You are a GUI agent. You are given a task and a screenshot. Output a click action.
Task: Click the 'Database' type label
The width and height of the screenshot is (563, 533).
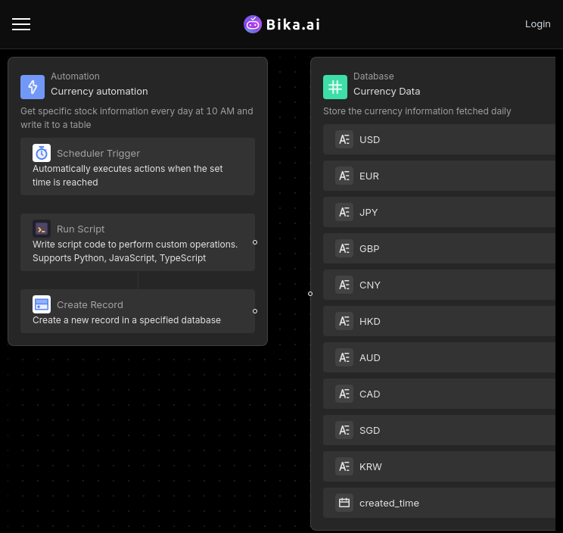point(373,76)
